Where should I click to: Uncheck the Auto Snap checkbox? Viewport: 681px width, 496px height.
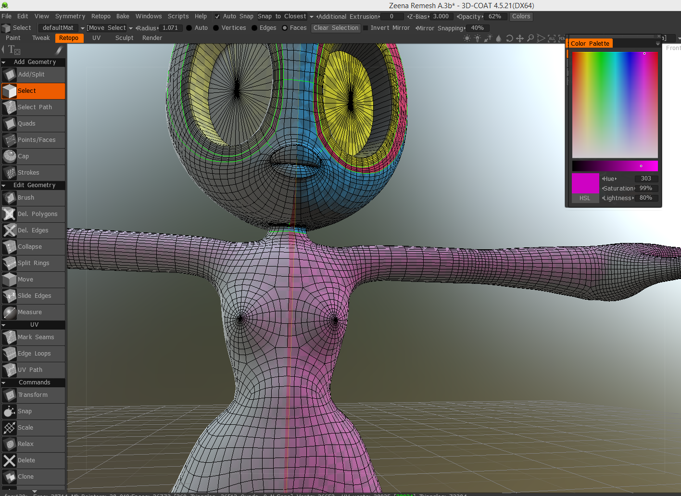coord(217,16)
